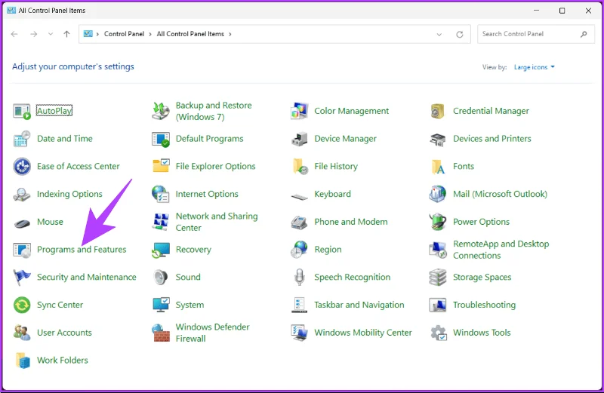
Task: Click the Date and Time calendar icon
Action: coord(22,139)
